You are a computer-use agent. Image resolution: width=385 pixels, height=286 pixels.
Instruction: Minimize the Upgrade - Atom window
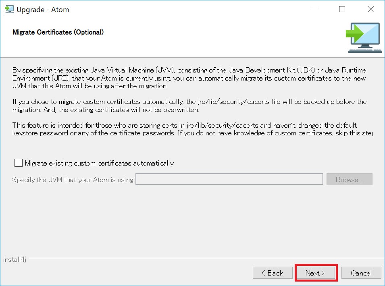tap(313, 9)
